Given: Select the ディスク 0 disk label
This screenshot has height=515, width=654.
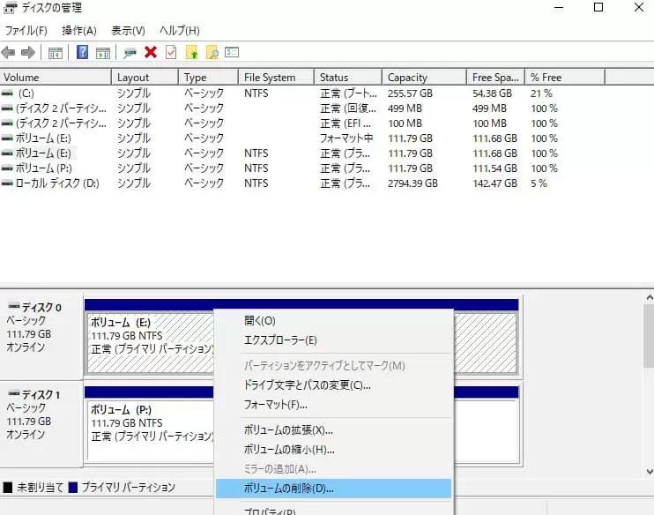Looking at the screenshot, I should coord(41,308).
